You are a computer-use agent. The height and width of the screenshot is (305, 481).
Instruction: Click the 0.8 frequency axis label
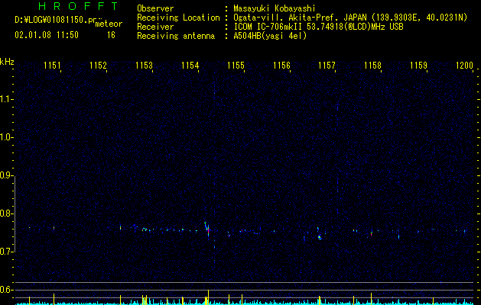[x=5, y=213]
